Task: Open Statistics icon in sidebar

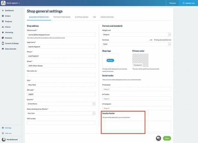Action: click(3, 38)
